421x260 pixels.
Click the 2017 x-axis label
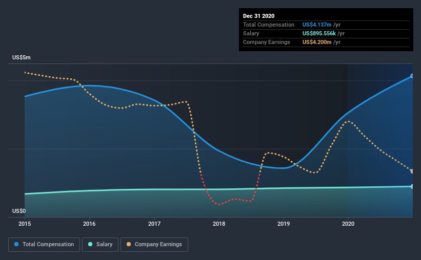(154, 224)
